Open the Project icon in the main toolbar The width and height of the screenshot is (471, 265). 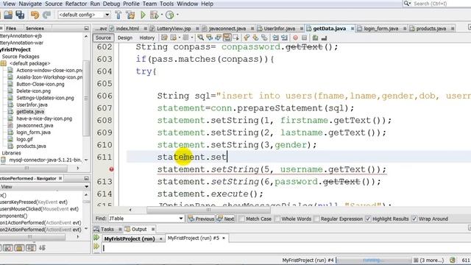point(8,15)
